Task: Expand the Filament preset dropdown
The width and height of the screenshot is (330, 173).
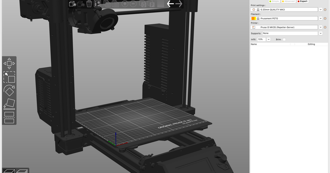Action: 320,18
